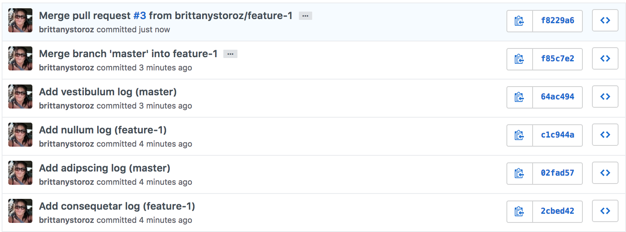Open 'Add consequetar log (feature-1)' commit
Screen dimensions: 626x232
(117, 206)
